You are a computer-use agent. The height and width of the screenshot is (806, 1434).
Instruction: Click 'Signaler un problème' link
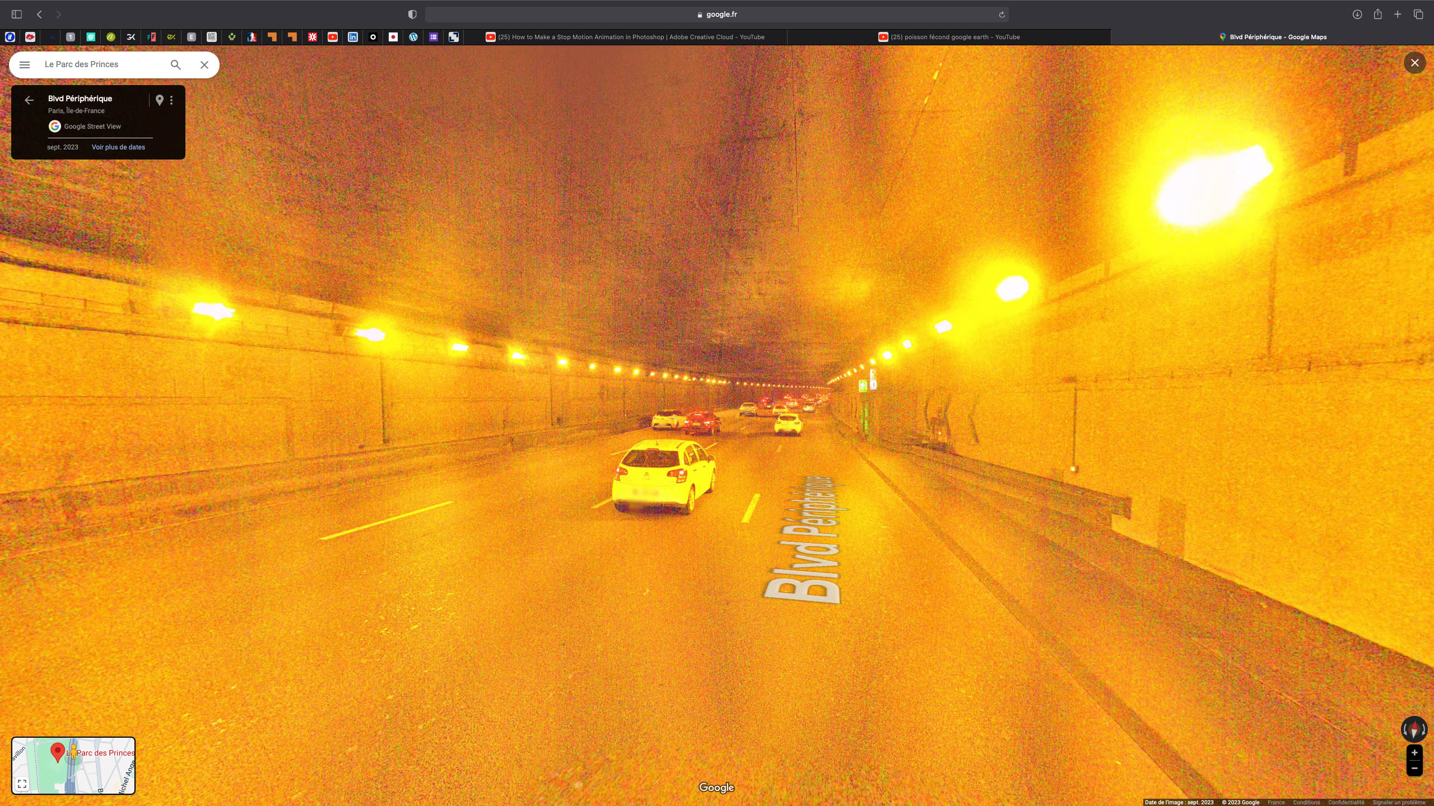1399,802
